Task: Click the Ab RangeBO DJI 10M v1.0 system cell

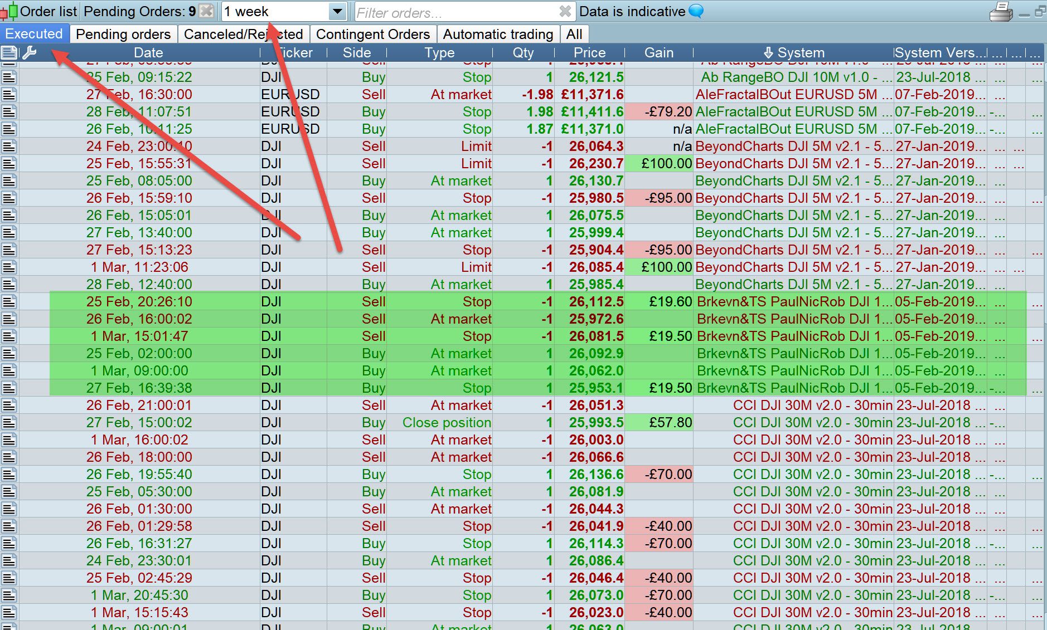Action: (794, 77)
